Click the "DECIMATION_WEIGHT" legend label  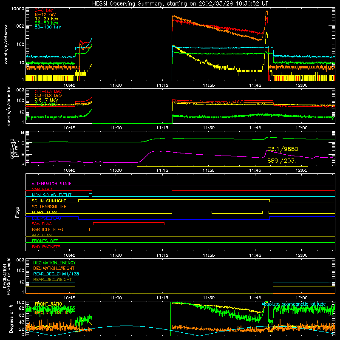pyautogui.click(x=54, y=268)
